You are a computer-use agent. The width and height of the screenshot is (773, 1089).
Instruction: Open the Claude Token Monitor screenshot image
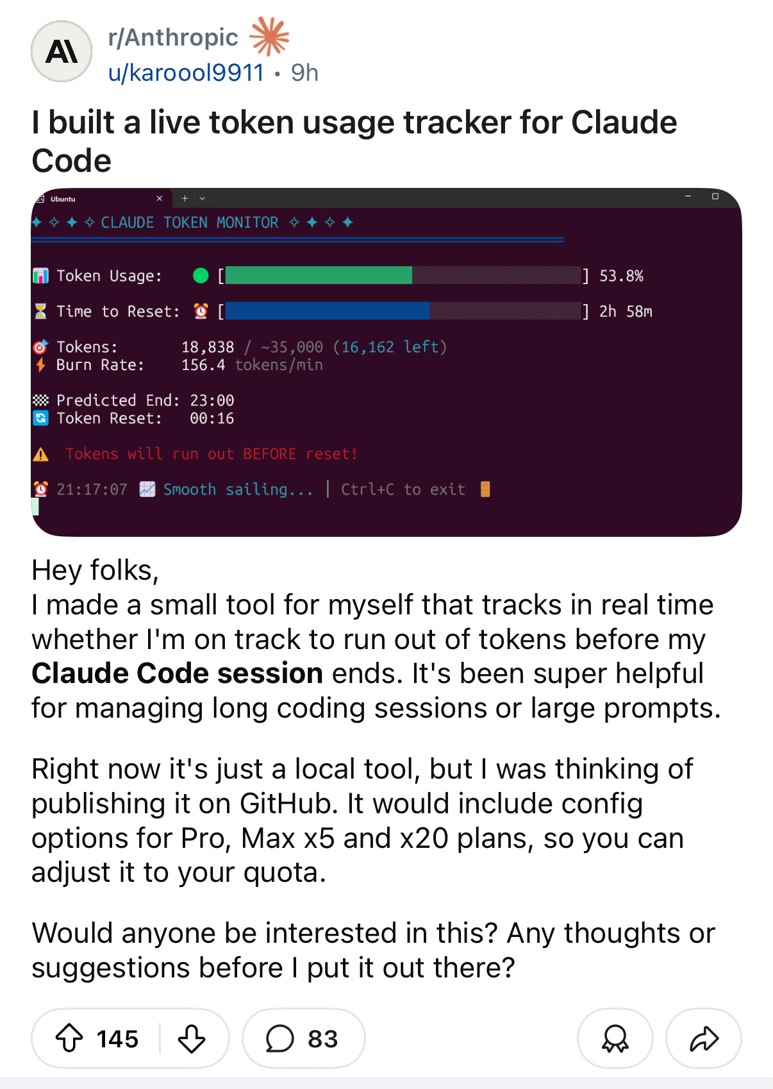tap(386, 362)
